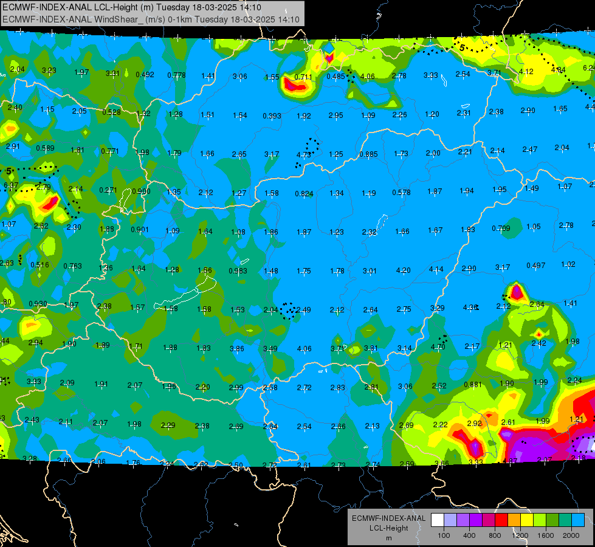Click the wind shear value 0.983
Image resolution: width=595 pixels, height=547 pixels.
pos(238,270)
